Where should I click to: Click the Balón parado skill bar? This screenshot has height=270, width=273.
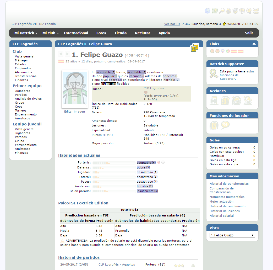click(114, 191)
